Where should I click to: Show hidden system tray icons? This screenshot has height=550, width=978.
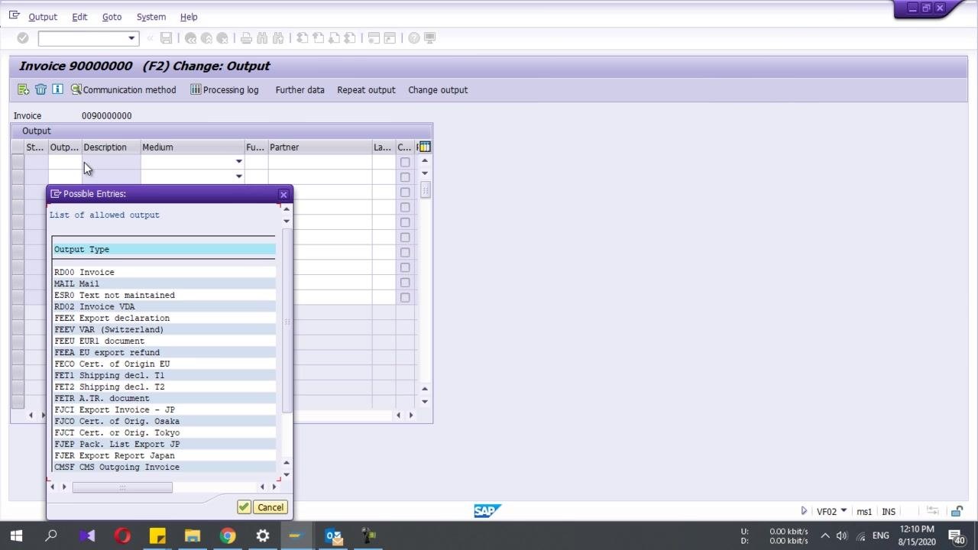[x=825, y=535]
